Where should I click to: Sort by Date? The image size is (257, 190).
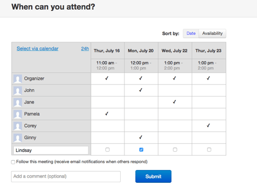point(191,33)
